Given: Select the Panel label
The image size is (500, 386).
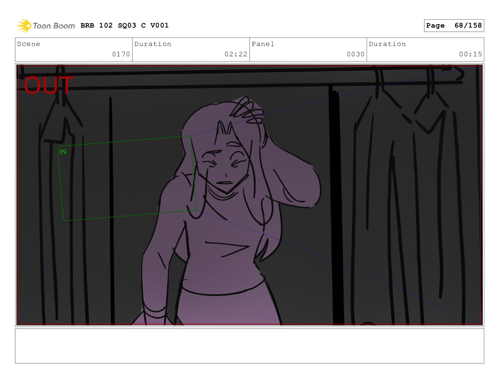Looking at the screenshot, I should click(263, 44).
